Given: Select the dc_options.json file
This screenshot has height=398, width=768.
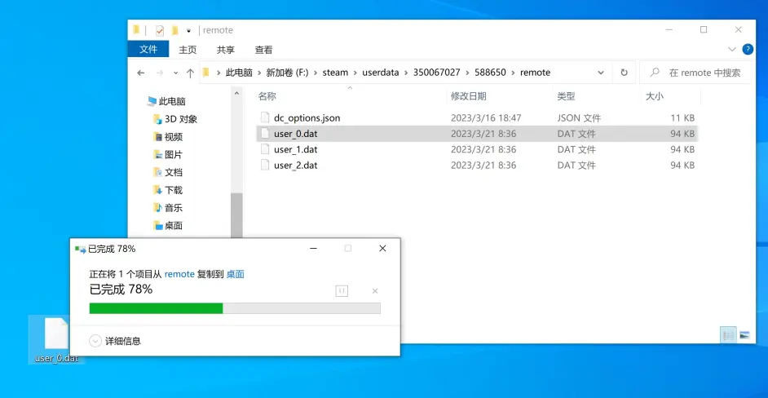Looking at the screenshot, I should tap(307, 118).
